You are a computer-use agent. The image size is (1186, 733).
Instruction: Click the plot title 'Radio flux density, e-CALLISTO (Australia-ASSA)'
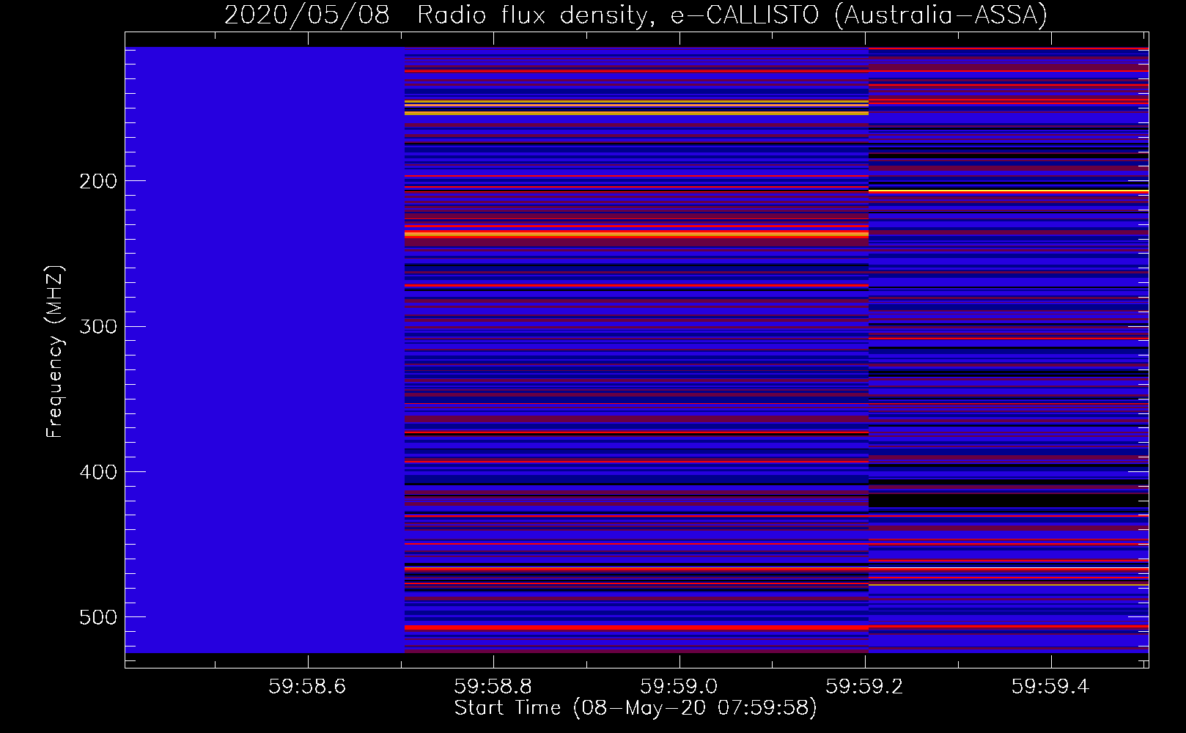click(x=732, y=15)
